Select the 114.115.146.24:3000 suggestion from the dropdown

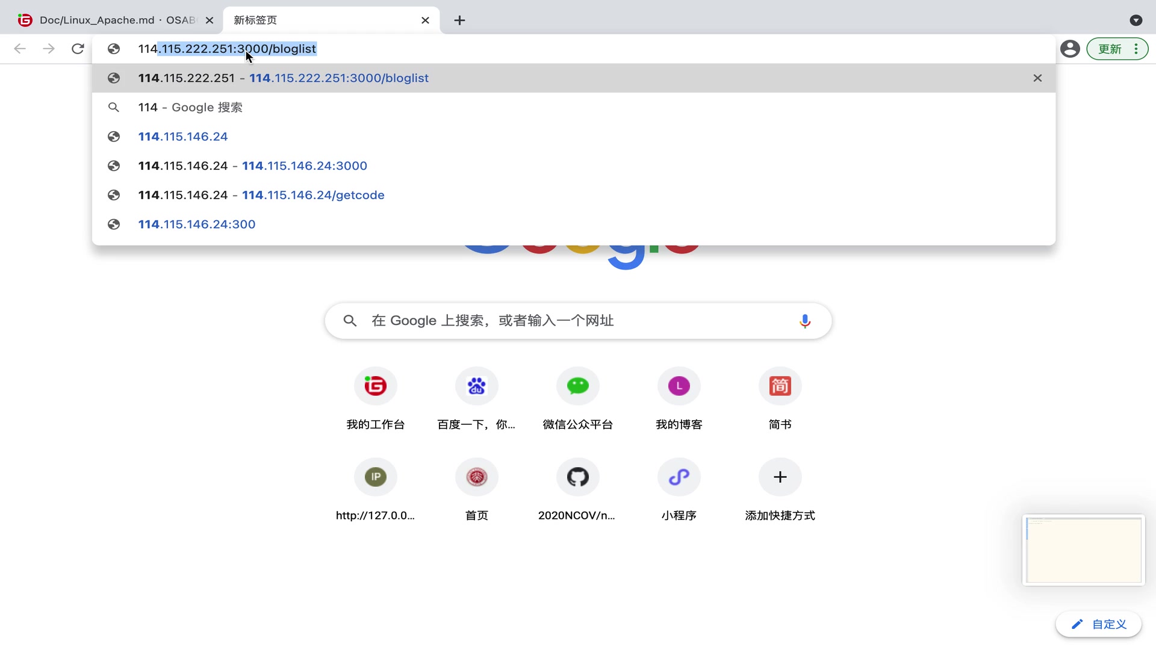coord(304,166)
